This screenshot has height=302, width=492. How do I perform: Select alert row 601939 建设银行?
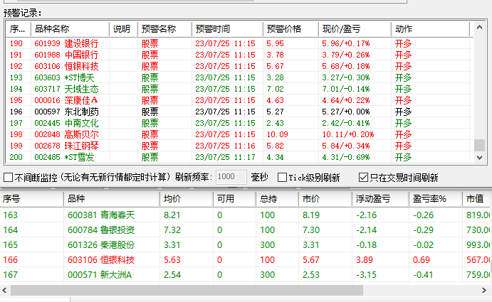pyautogui.click(x=239, y=43)
